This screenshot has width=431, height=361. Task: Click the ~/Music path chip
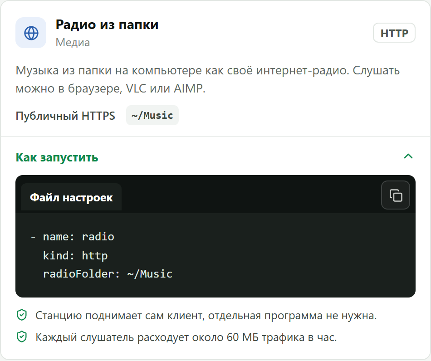[152, 115]
